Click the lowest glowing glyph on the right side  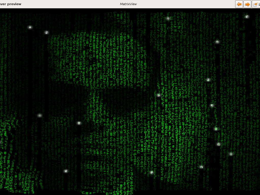201,167
